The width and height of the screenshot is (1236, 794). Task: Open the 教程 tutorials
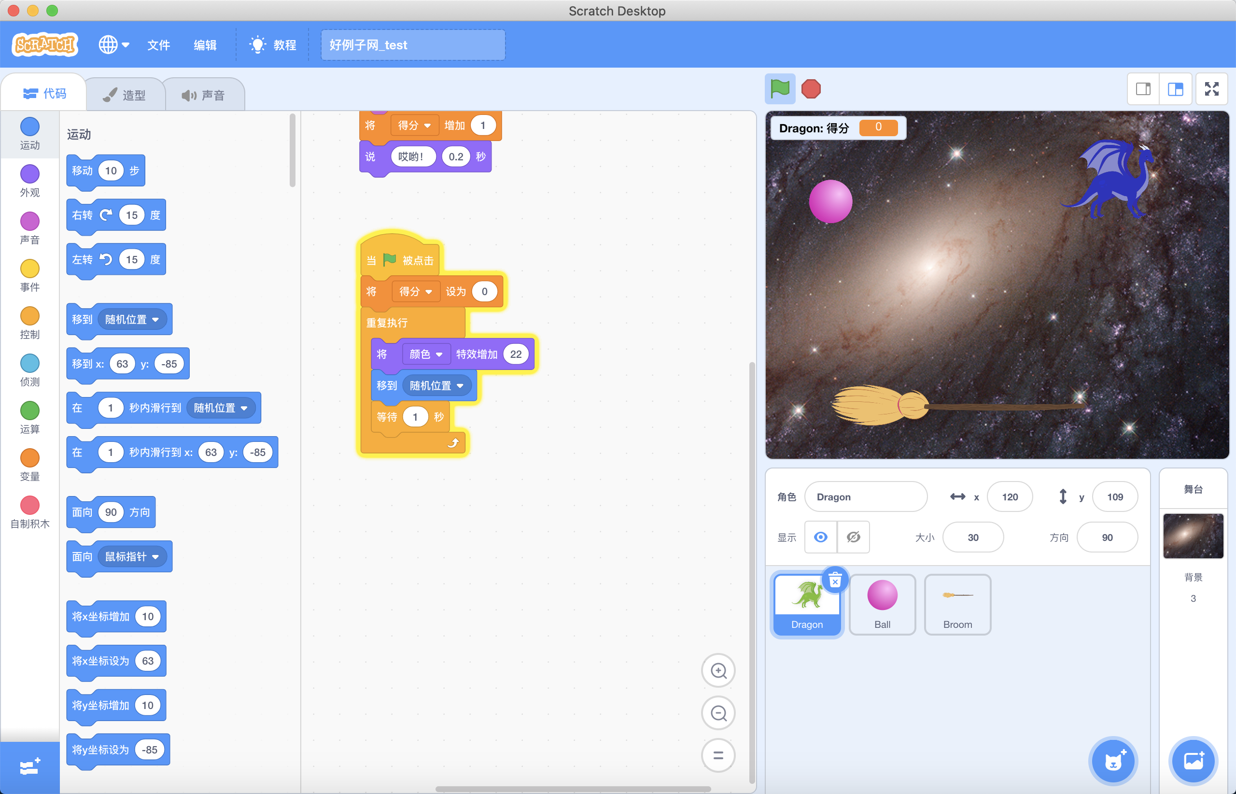pyautogui.click(x=272, y=45)
